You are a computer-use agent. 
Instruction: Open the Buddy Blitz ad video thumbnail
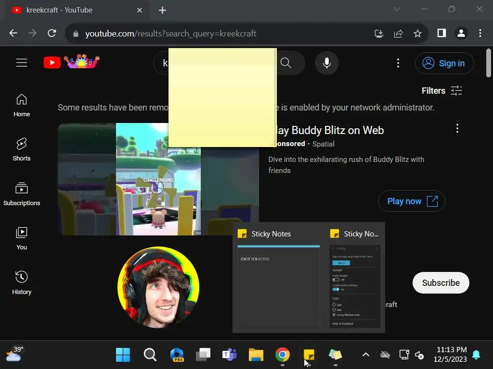coord(158,191)
